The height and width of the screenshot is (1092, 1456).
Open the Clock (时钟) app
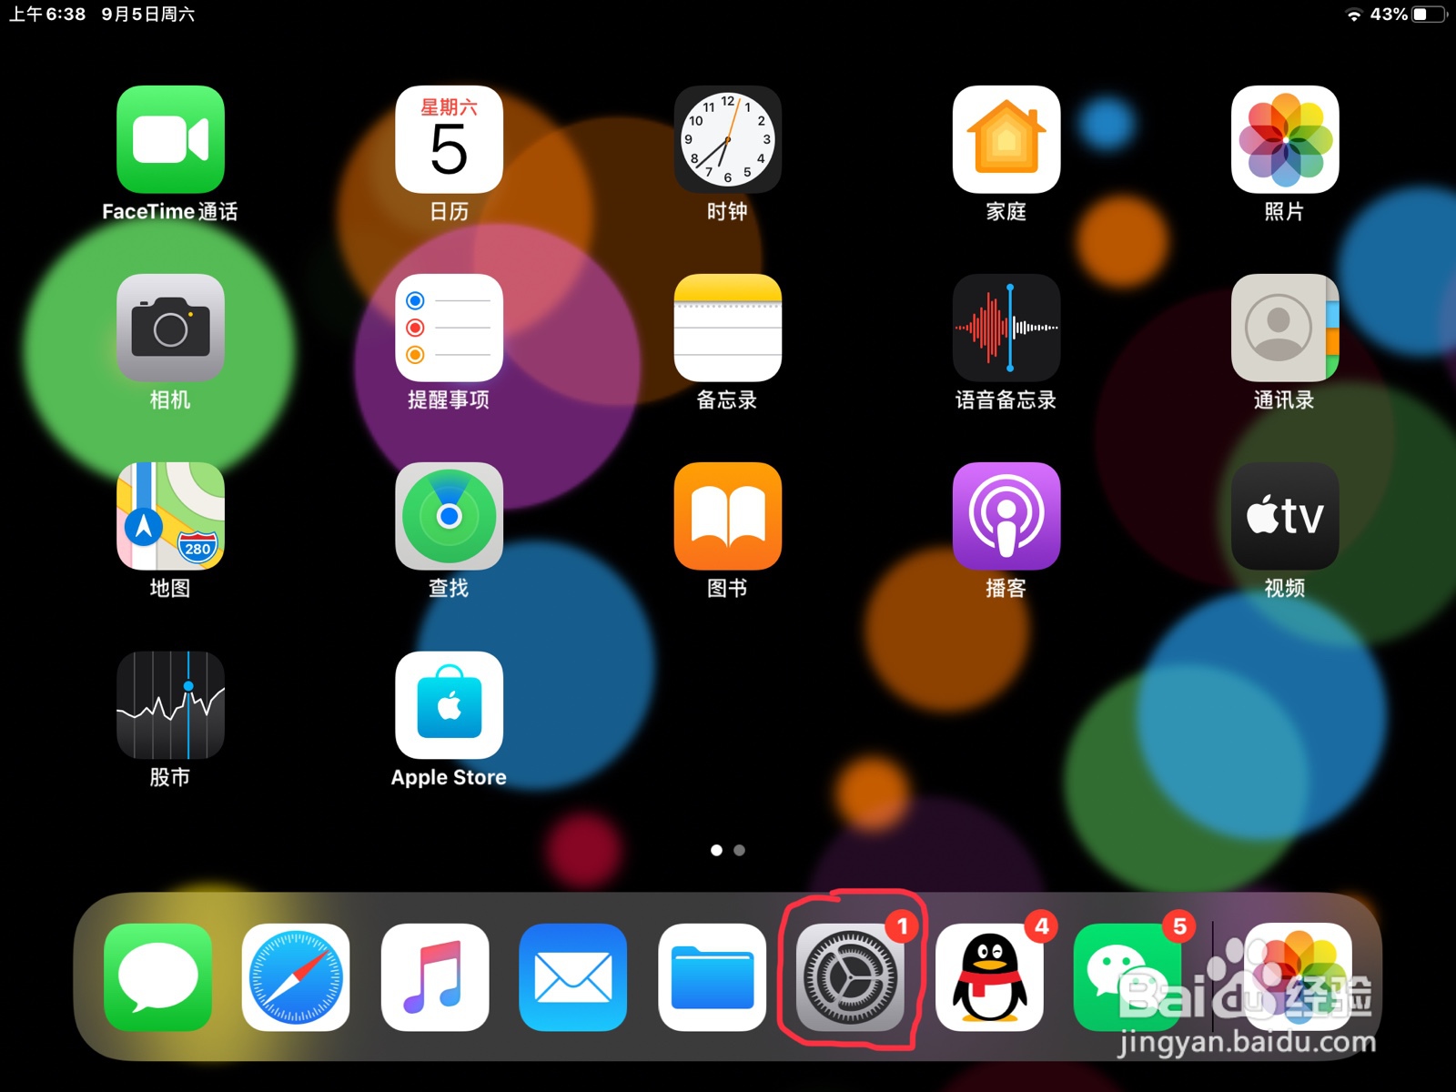pos(727,139)
